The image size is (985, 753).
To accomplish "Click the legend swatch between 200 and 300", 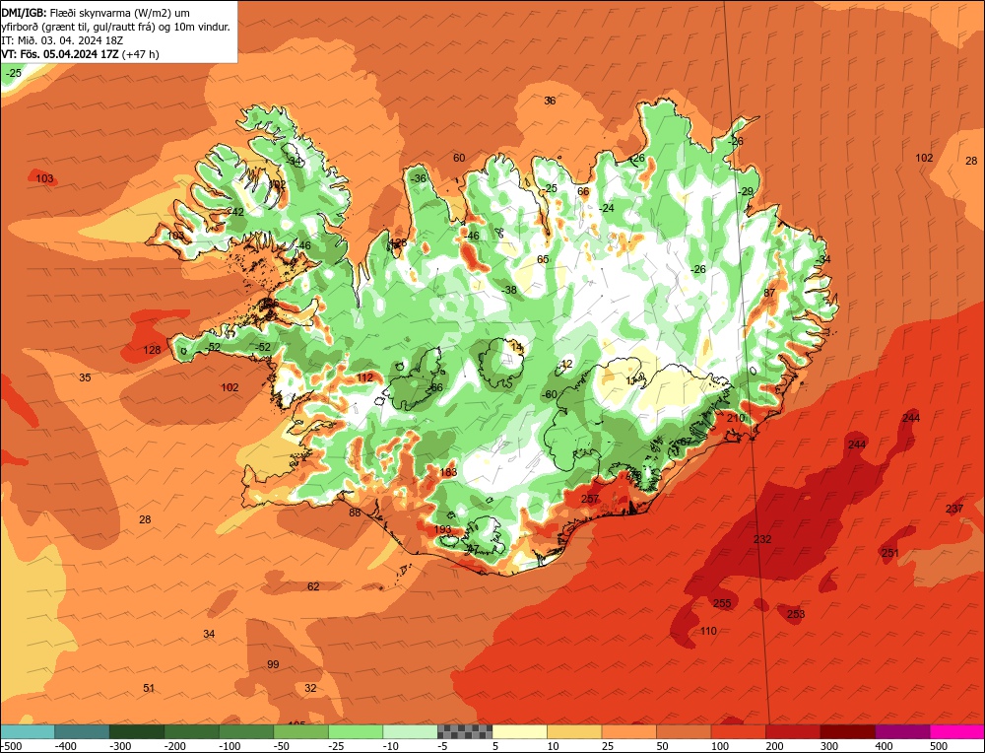I will point(793,731).
